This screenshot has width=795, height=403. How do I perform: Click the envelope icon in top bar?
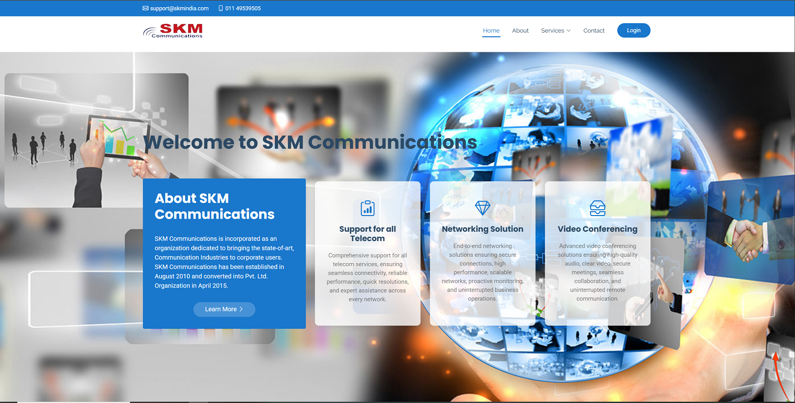(145, 8)
